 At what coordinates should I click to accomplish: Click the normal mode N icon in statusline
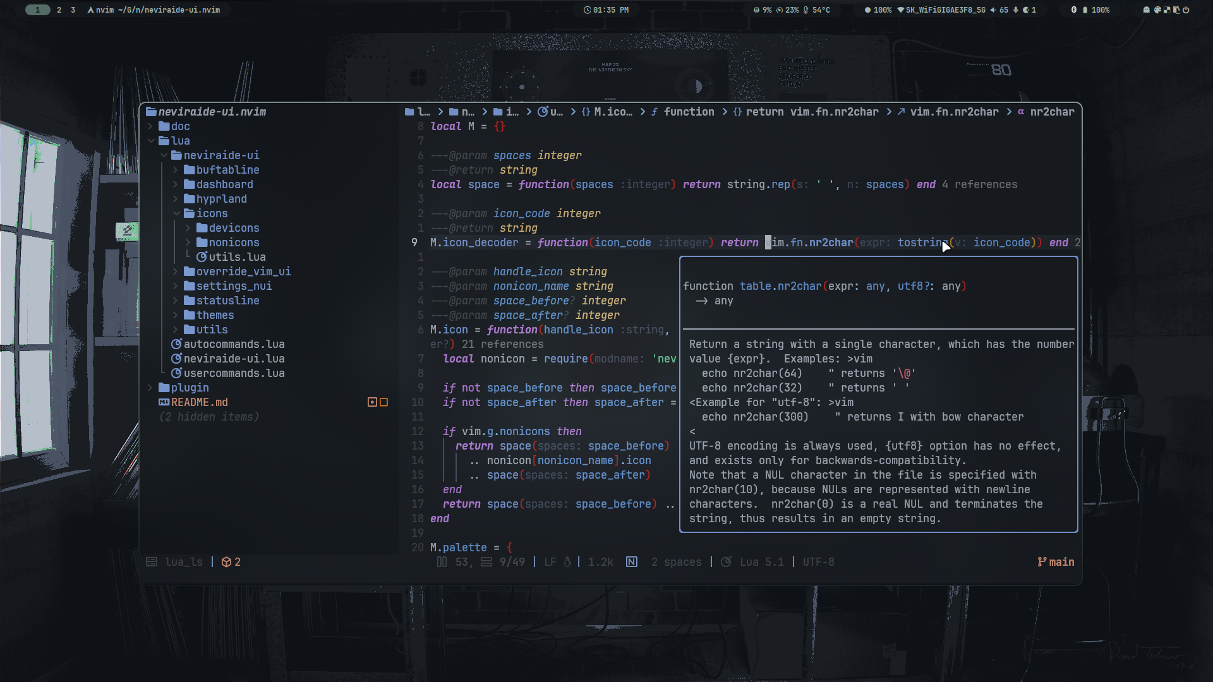click(x=631, y=562)
